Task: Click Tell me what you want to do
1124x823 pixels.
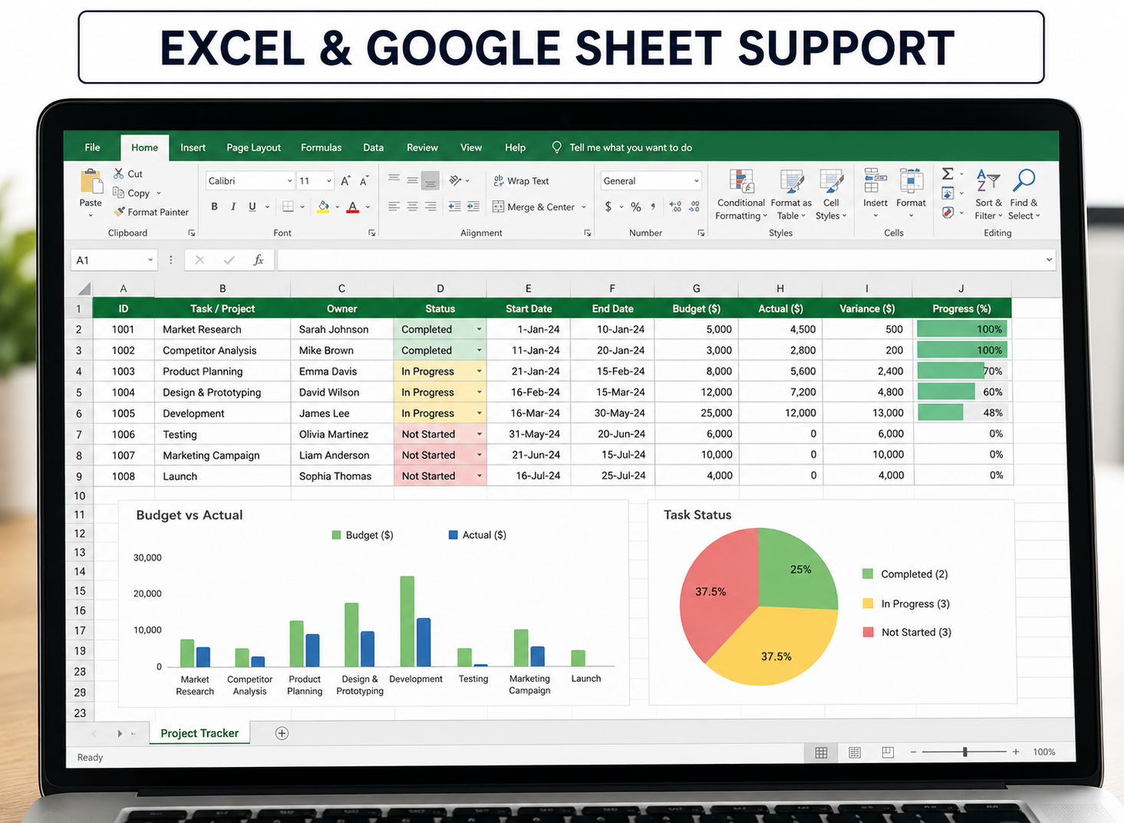Action: point(622,147)
